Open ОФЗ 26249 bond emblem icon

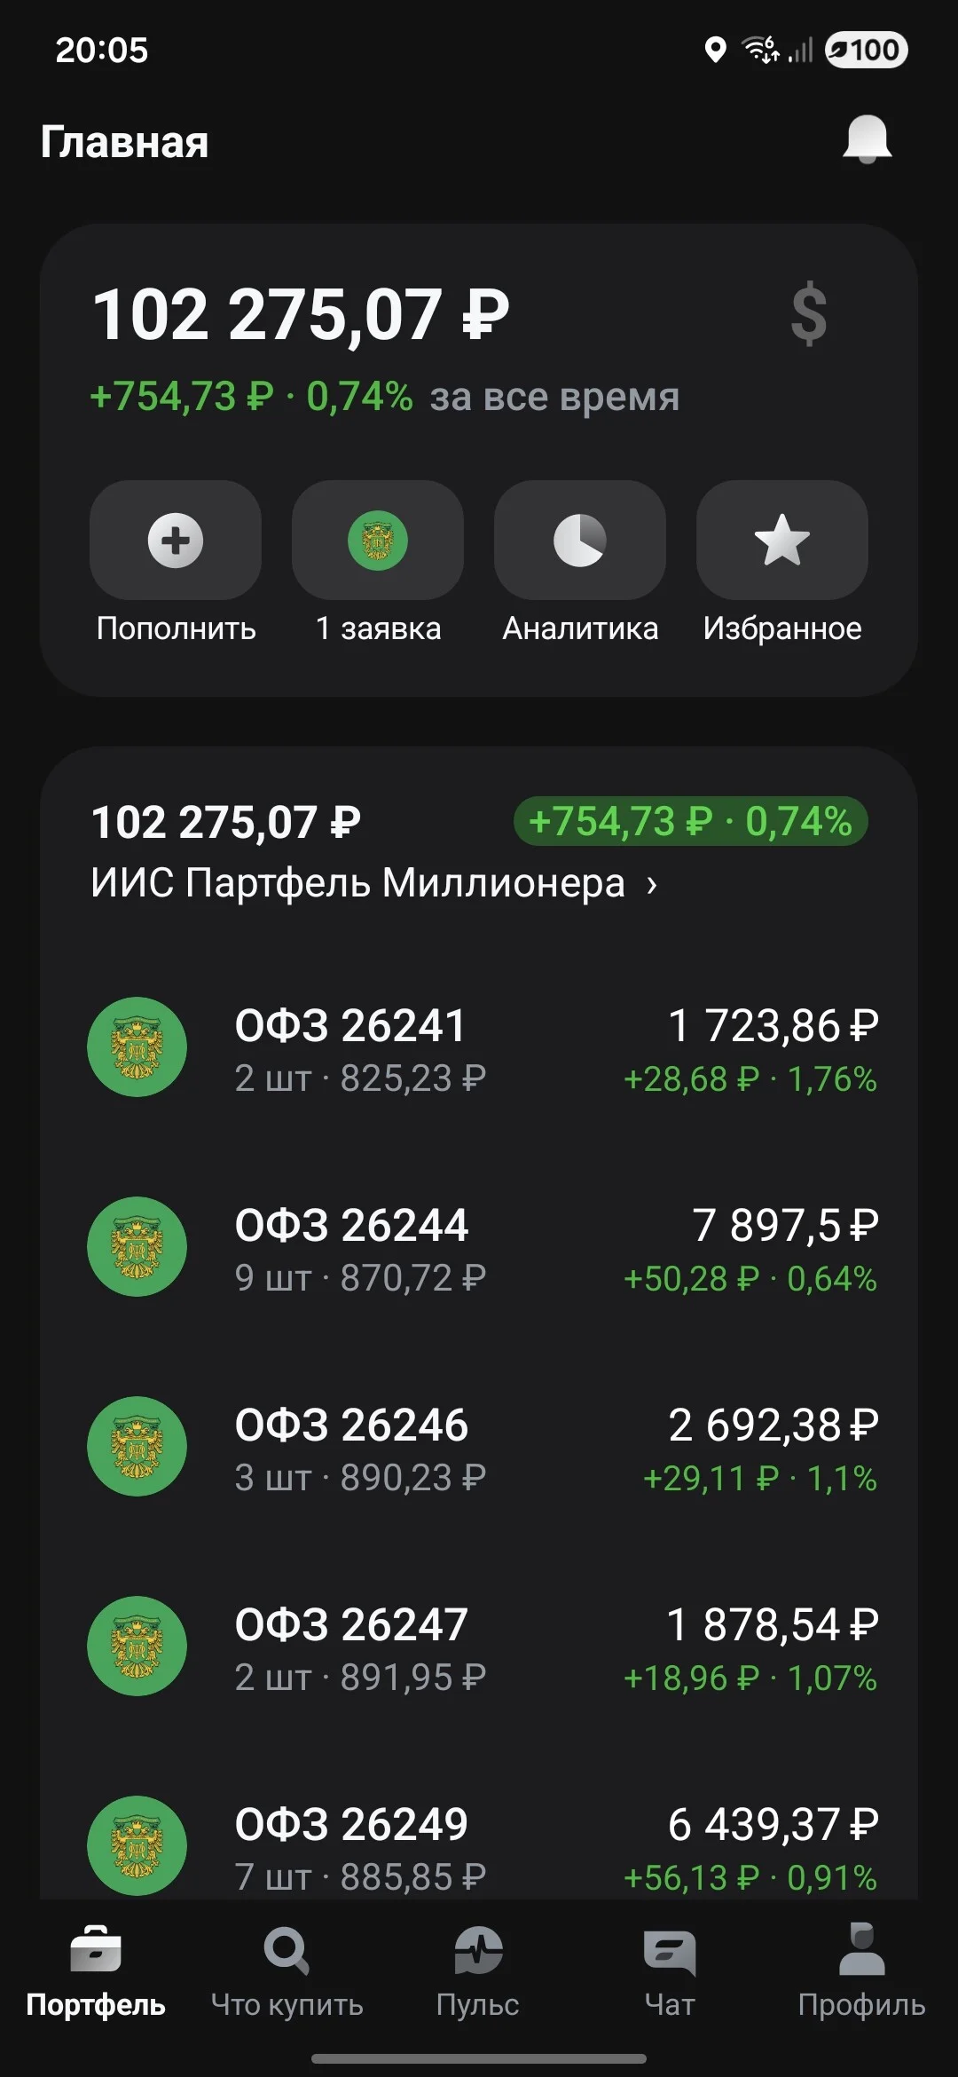(x=137, y=1846)
